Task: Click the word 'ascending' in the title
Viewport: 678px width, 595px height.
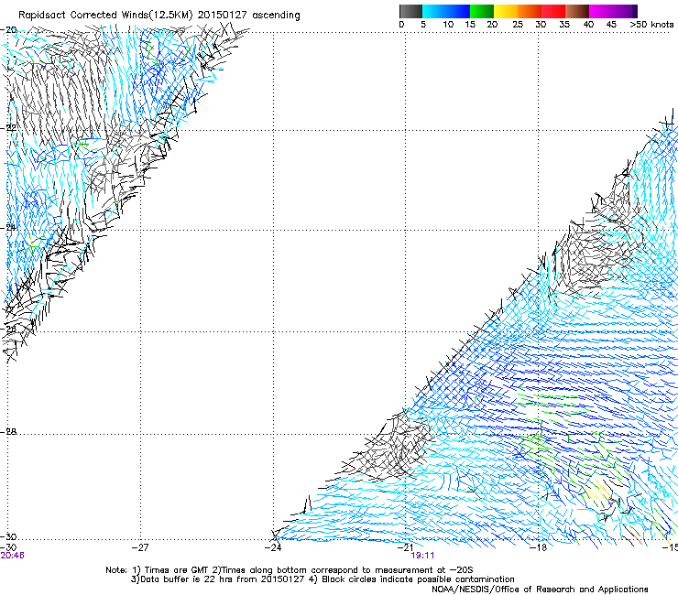Action: click(276, 16)
